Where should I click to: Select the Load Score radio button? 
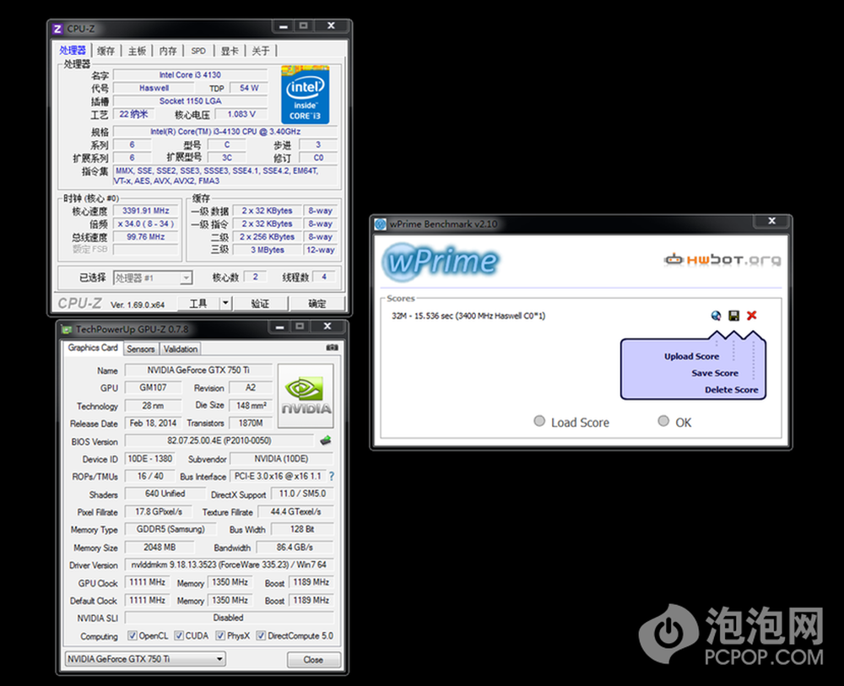pyautogui.click(x=539, y=421)
